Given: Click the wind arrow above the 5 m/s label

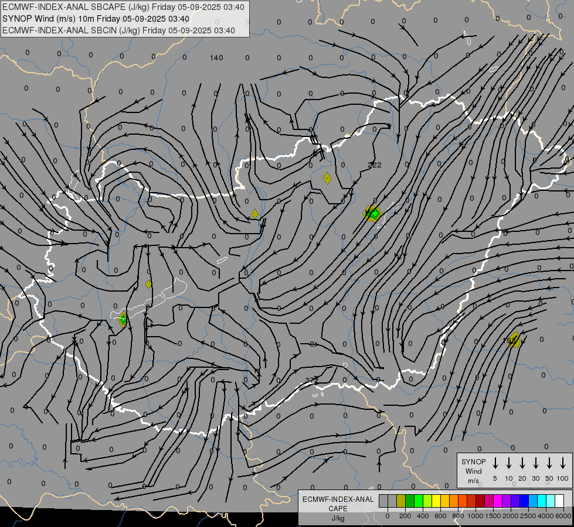Looking at the screenshot, I should tap(495, 463).
